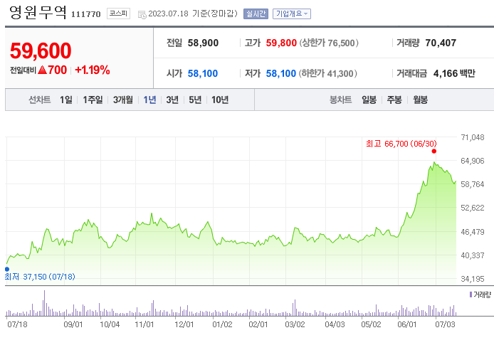Open the 기업개요 dropdown
Image resolution: width=494 pixels, height=340 pixels.
coord(292,14)
